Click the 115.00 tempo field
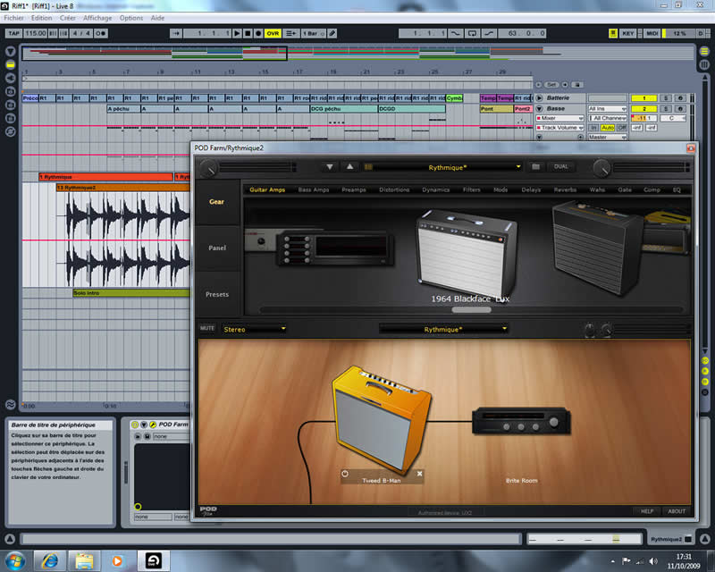Image resolution: width=715 pixels, height=572 pixels. coord(36,33)
